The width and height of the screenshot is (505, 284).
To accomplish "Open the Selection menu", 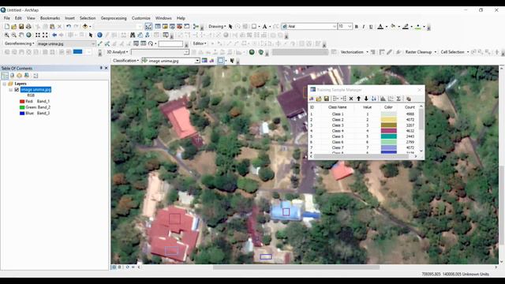I will click(x=88, y=18).
